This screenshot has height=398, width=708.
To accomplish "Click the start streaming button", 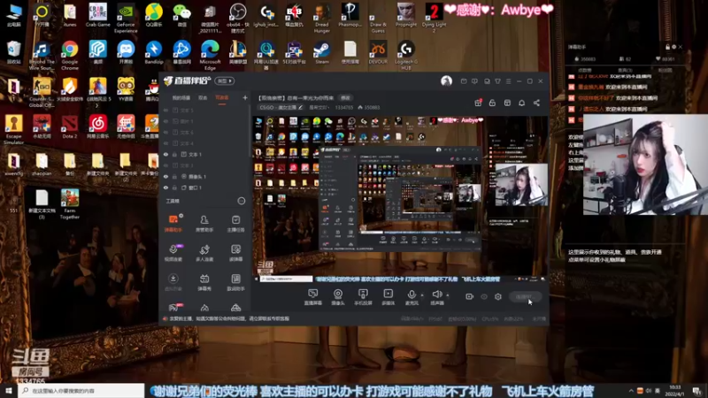I will [524, 296].
